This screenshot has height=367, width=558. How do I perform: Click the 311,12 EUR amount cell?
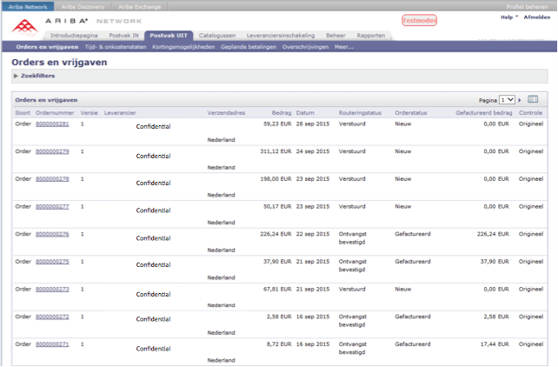pos(276,151)
